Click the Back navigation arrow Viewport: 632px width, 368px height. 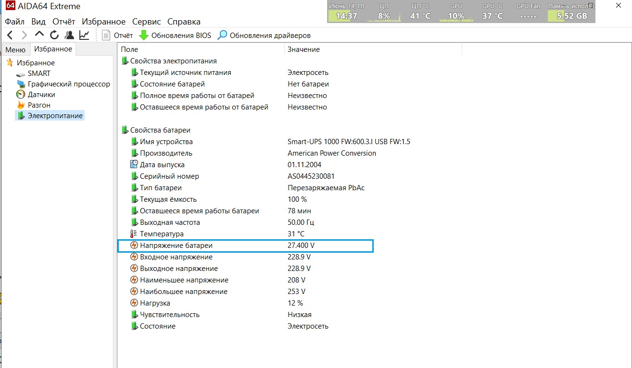10,35
